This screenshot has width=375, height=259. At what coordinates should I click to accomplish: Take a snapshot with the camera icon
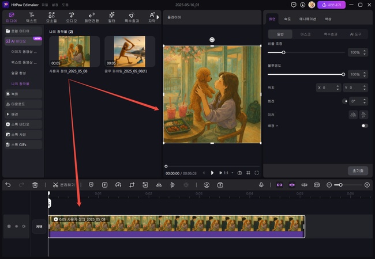coord(239,173)
